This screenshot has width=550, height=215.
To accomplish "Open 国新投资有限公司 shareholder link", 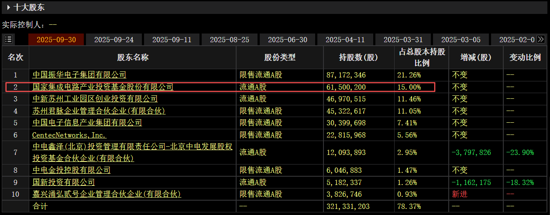I will pos(63,182).
